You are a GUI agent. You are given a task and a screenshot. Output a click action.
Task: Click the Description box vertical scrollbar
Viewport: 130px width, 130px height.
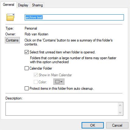[120, 109]
